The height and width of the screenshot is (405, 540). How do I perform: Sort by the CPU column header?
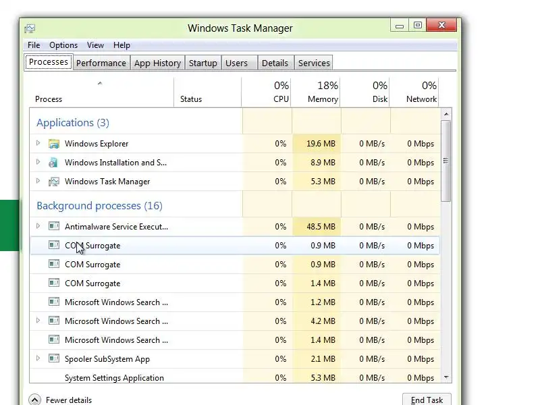[x=266, y=92]
